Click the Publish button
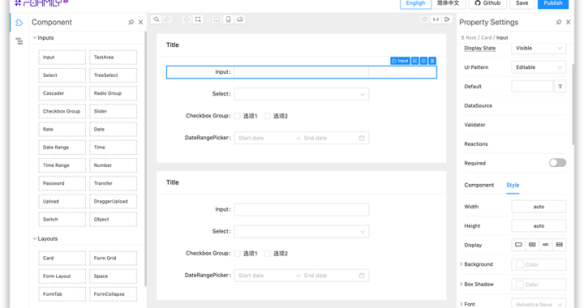This screenshot has width=584, height=308. click(x=553, y=3)
